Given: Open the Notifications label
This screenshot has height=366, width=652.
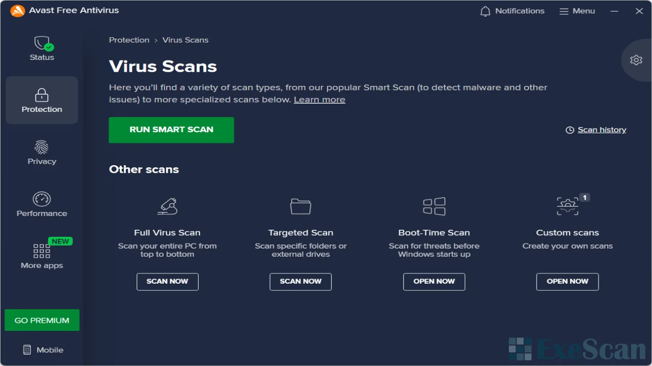Looking at the screenshot, I should tap(520, 11).
